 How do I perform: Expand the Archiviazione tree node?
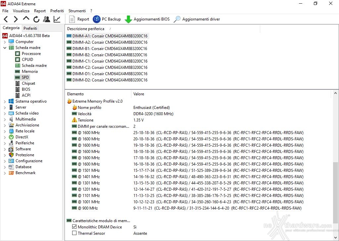5,125
